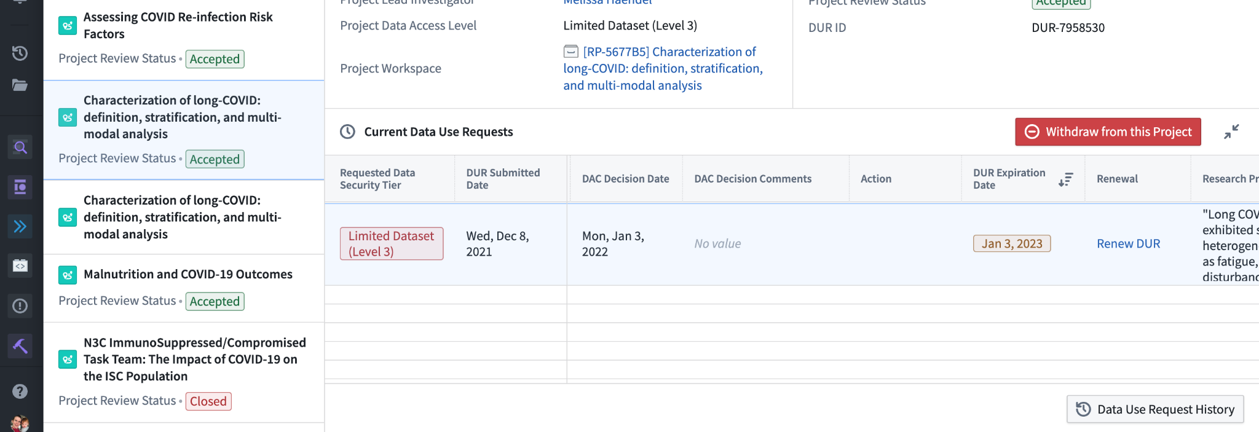
Task: Open the user avatar at sidebar bottom
Action: click(x=20, y=424)
